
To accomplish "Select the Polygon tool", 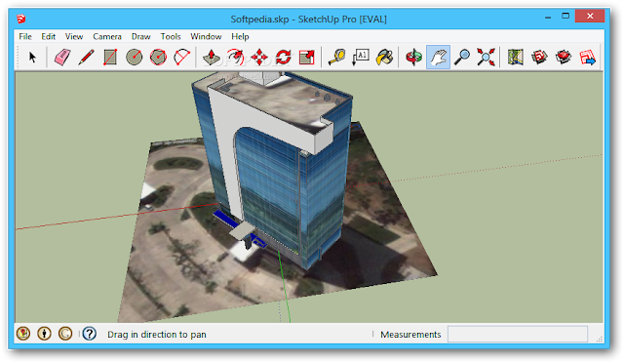I will [158, 58].
